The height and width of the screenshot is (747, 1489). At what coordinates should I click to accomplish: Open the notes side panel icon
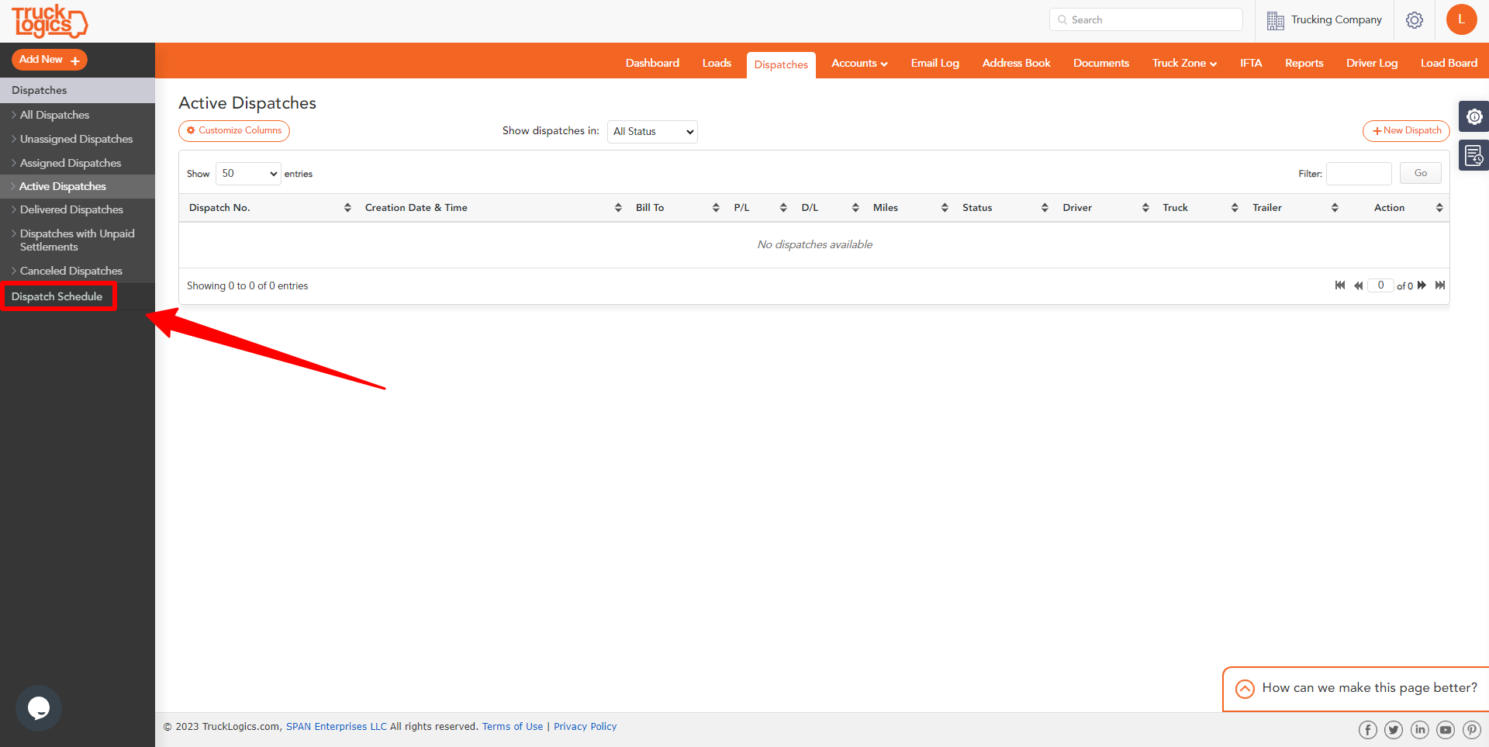1473,155
